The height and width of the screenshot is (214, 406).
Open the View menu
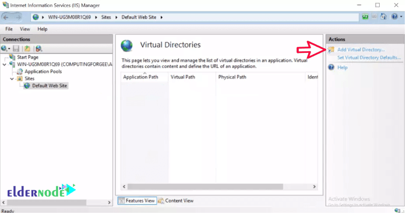(x=25, y=29)
